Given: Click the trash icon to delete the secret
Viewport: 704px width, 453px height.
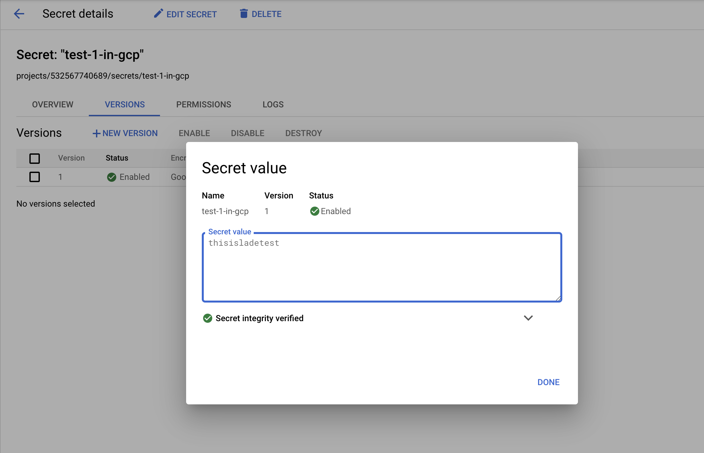Looking at the screenshot, I should click(244, 14).
